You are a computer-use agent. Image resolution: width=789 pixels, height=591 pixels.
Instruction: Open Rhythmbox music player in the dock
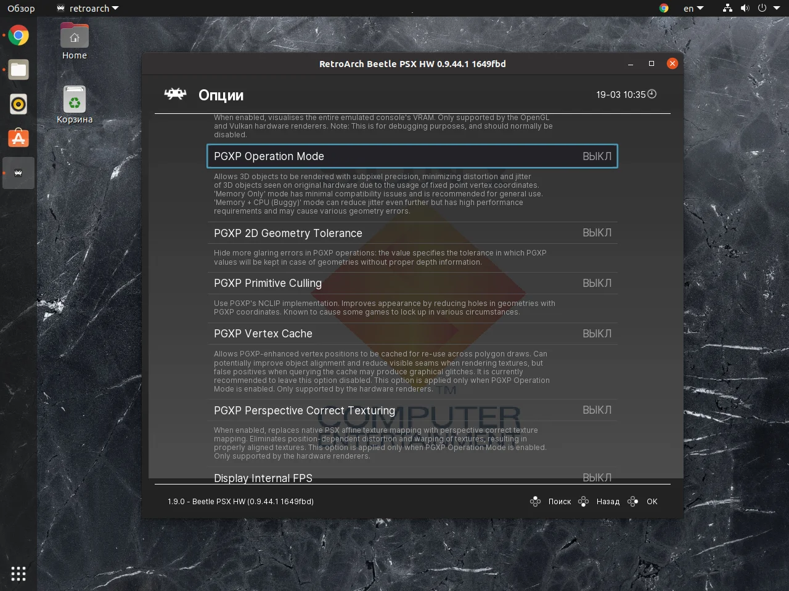pyautogui.click(x=18, y=105)
